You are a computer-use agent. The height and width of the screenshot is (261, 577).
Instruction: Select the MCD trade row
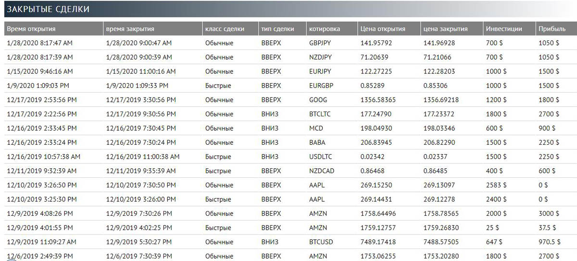(288, 128)
